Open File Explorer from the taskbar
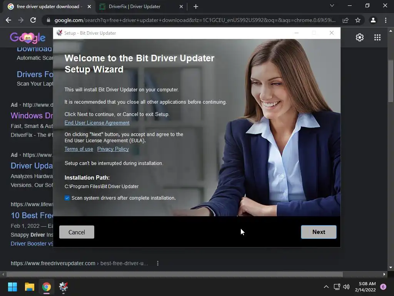This screenshot has width=394, height=296. (x=29, y=287)
